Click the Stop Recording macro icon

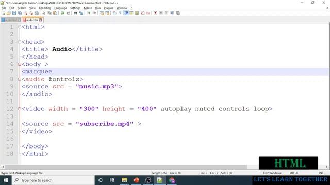tap(161, 13)
